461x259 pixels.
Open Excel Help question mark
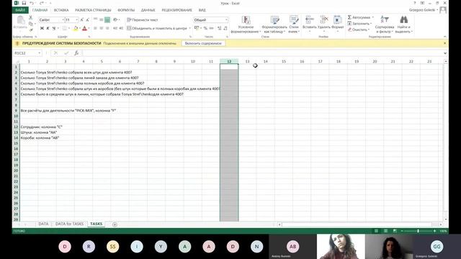(415, 3)
